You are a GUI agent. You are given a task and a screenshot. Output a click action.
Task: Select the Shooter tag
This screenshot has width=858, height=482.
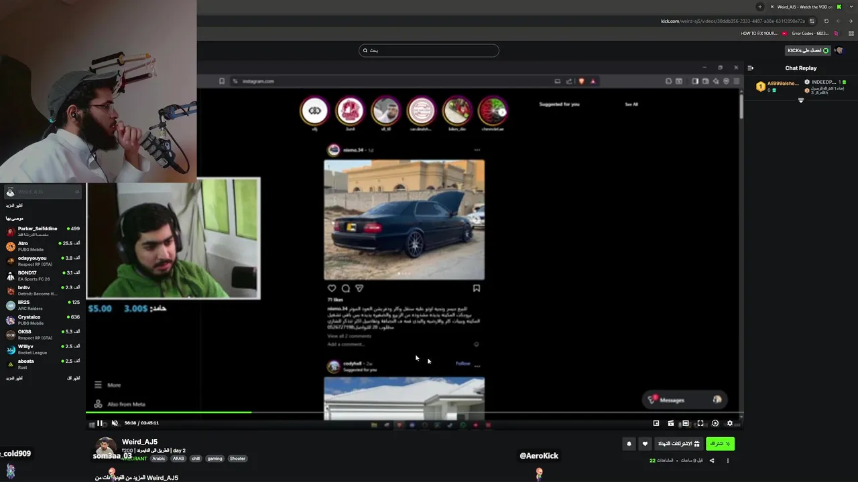point(238,459)
